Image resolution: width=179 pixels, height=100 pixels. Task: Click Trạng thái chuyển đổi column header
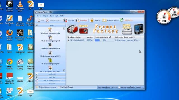pyautogui.click(x=104, y=37)
